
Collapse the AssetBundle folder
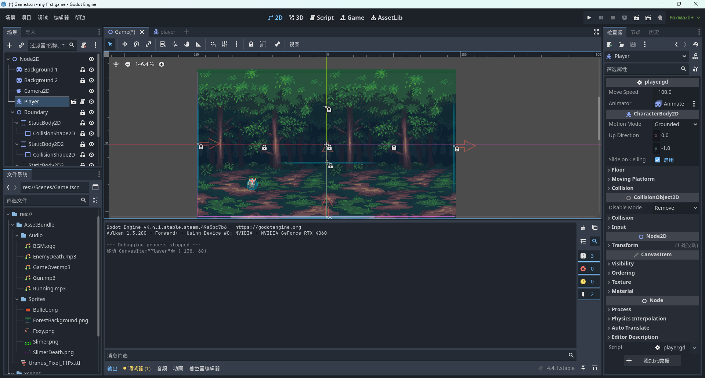pyautogui.click(x=12, y=225)
